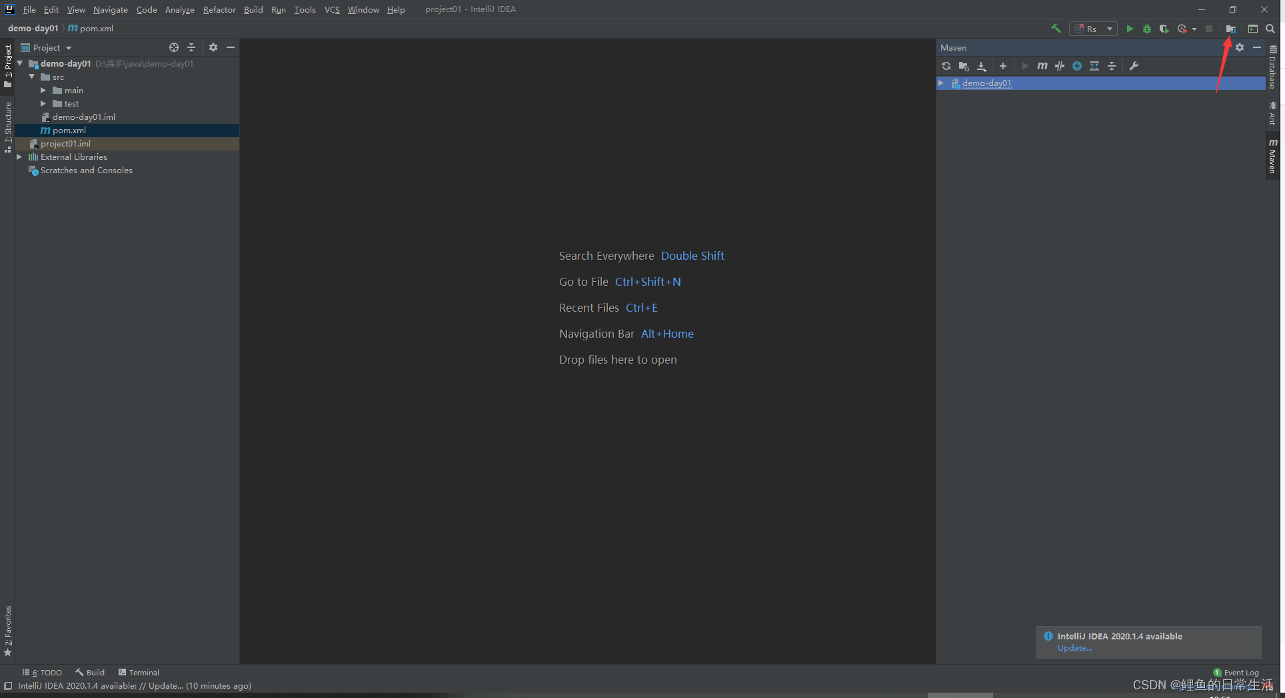
Task: Open the Project view dropdown
Action: [x=46, y=47]
